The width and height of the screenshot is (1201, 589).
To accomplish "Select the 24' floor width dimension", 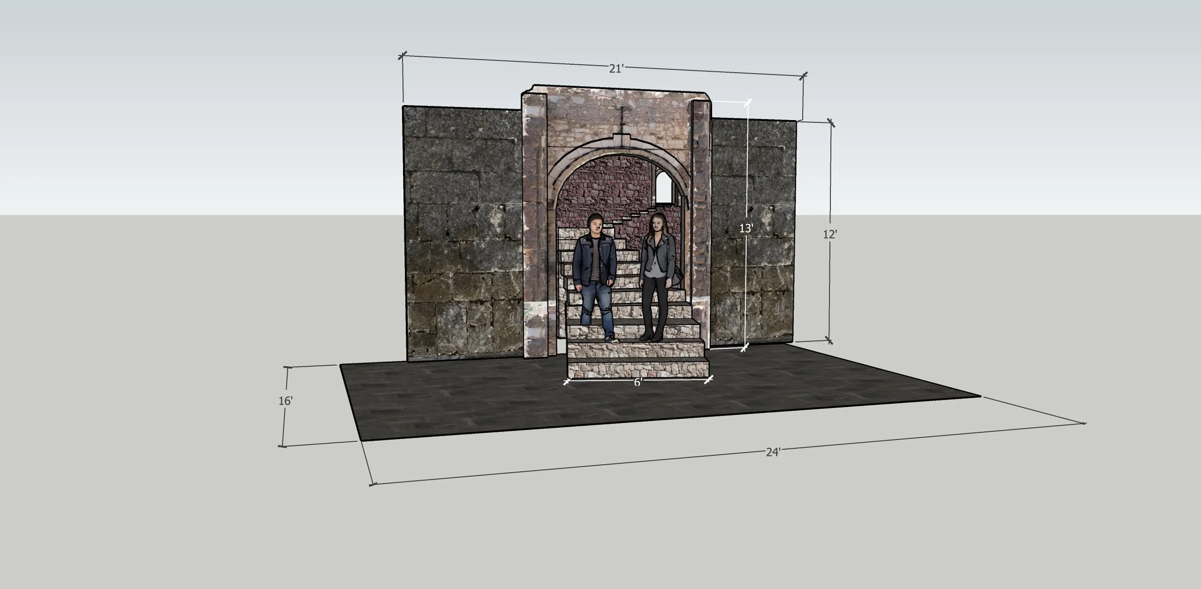I will [x=773, y=452].
